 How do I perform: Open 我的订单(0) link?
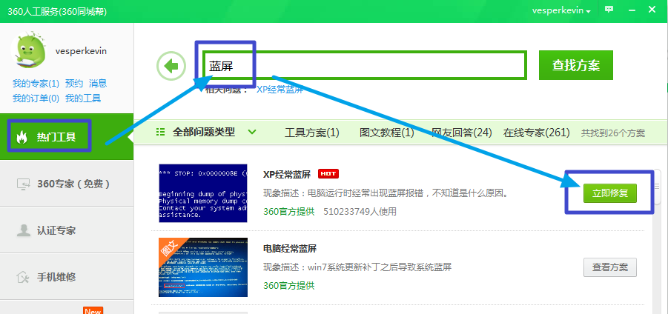point(36,98)
